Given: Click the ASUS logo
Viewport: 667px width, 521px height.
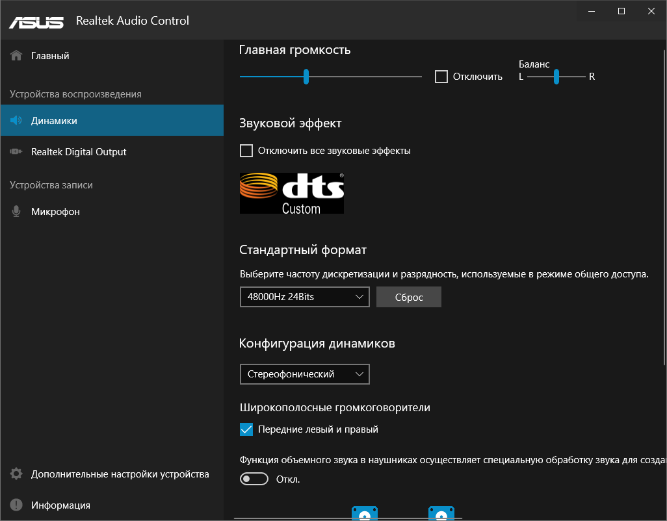Looking at the screenshot, I should point(36,22).
